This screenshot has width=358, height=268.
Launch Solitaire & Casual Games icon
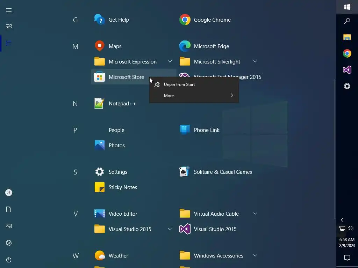coord(185,172)
